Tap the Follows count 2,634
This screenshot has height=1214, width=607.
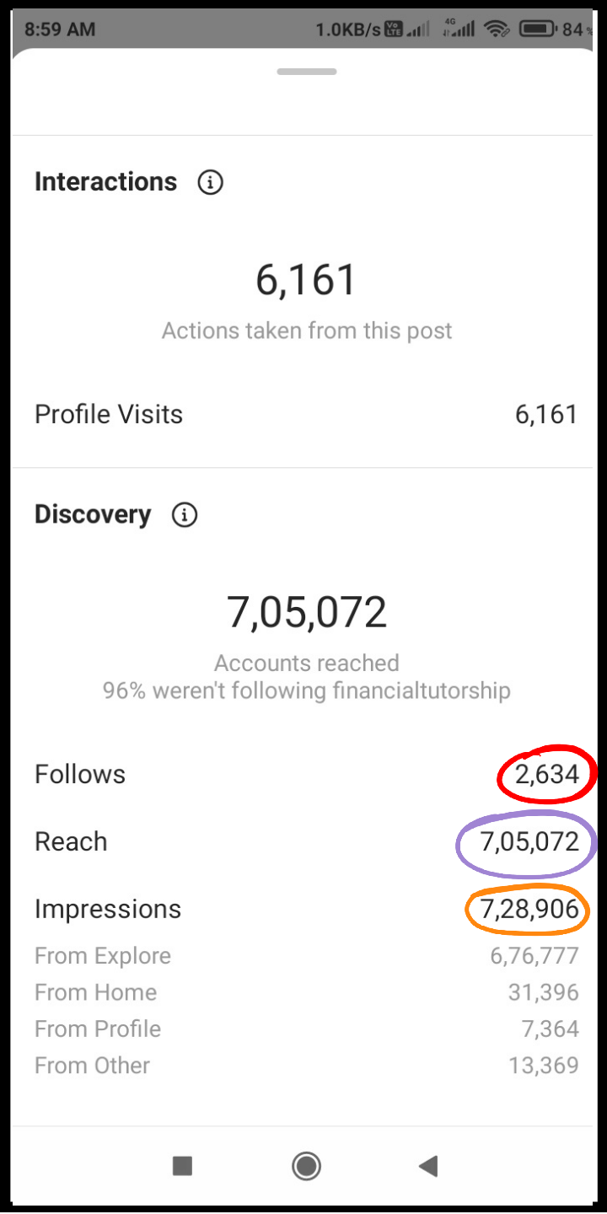547,775
